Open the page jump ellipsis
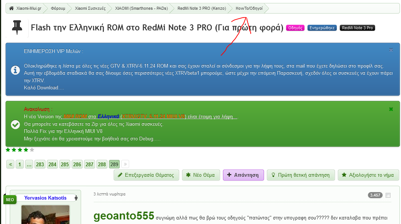401x224 pixels. pyautogui.click(x=29, y=164)
